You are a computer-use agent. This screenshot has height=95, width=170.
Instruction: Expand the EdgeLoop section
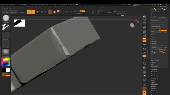[154, 37]
